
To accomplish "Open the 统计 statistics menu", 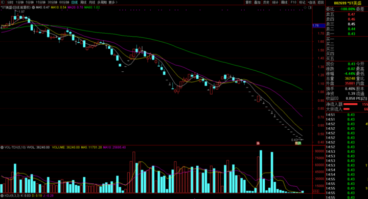I will tap(275, 3).
